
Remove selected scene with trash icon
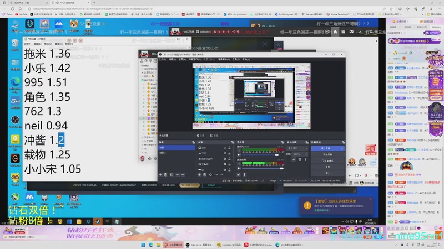tap(166, 175)
